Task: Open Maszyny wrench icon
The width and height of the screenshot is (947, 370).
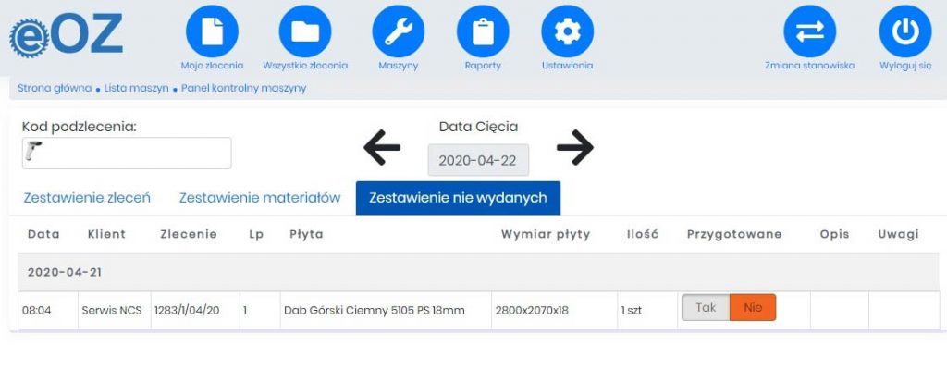Action: [398, 31]
